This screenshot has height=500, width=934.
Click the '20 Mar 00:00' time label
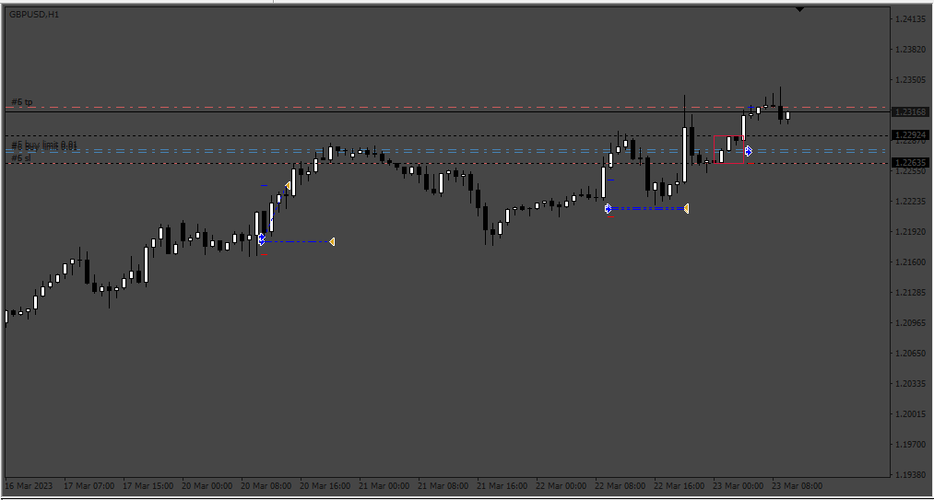click(x=207, y=485)
